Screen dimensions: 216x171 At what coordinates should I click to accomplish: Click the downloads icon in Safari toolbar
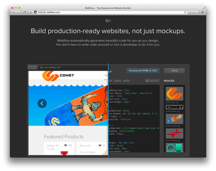202,12
